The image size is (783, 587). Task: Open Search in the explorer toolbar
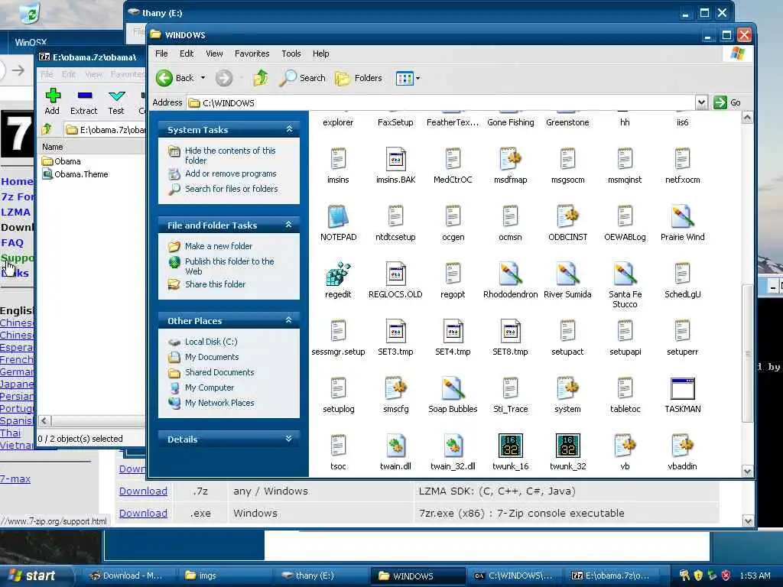pos(303,78)
